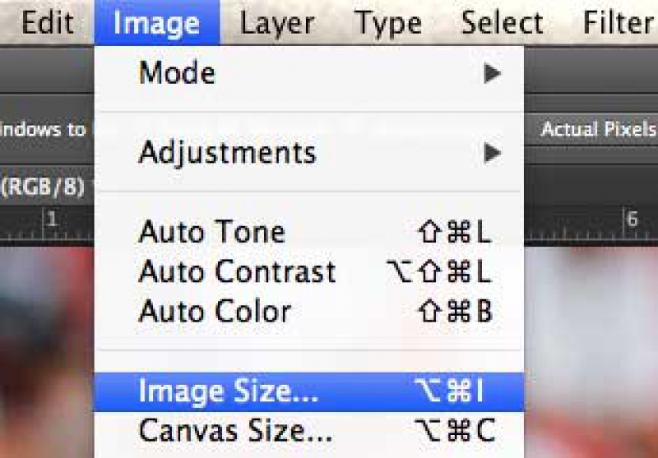658x458 pixels.
Task: Choose the Mode menu entry
Action: [310, 73]
